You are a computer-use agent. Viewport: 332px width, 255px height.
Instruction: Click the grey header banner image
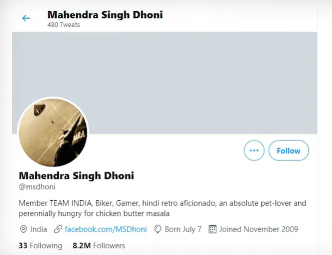(x=165, y=83)
